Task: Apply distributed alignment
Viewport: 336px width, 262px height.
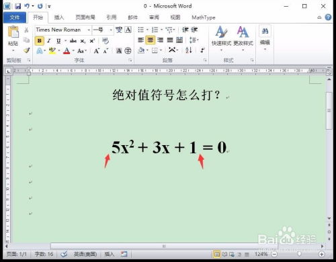Action: coord(179,40)
